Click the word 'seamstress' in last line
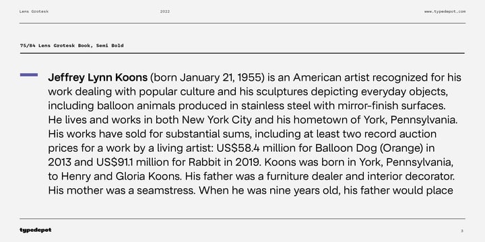 pyautogui.click(x=166, y=191)
